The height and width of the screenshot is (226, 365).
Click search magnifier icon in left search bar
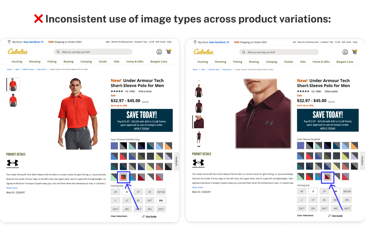58,52
